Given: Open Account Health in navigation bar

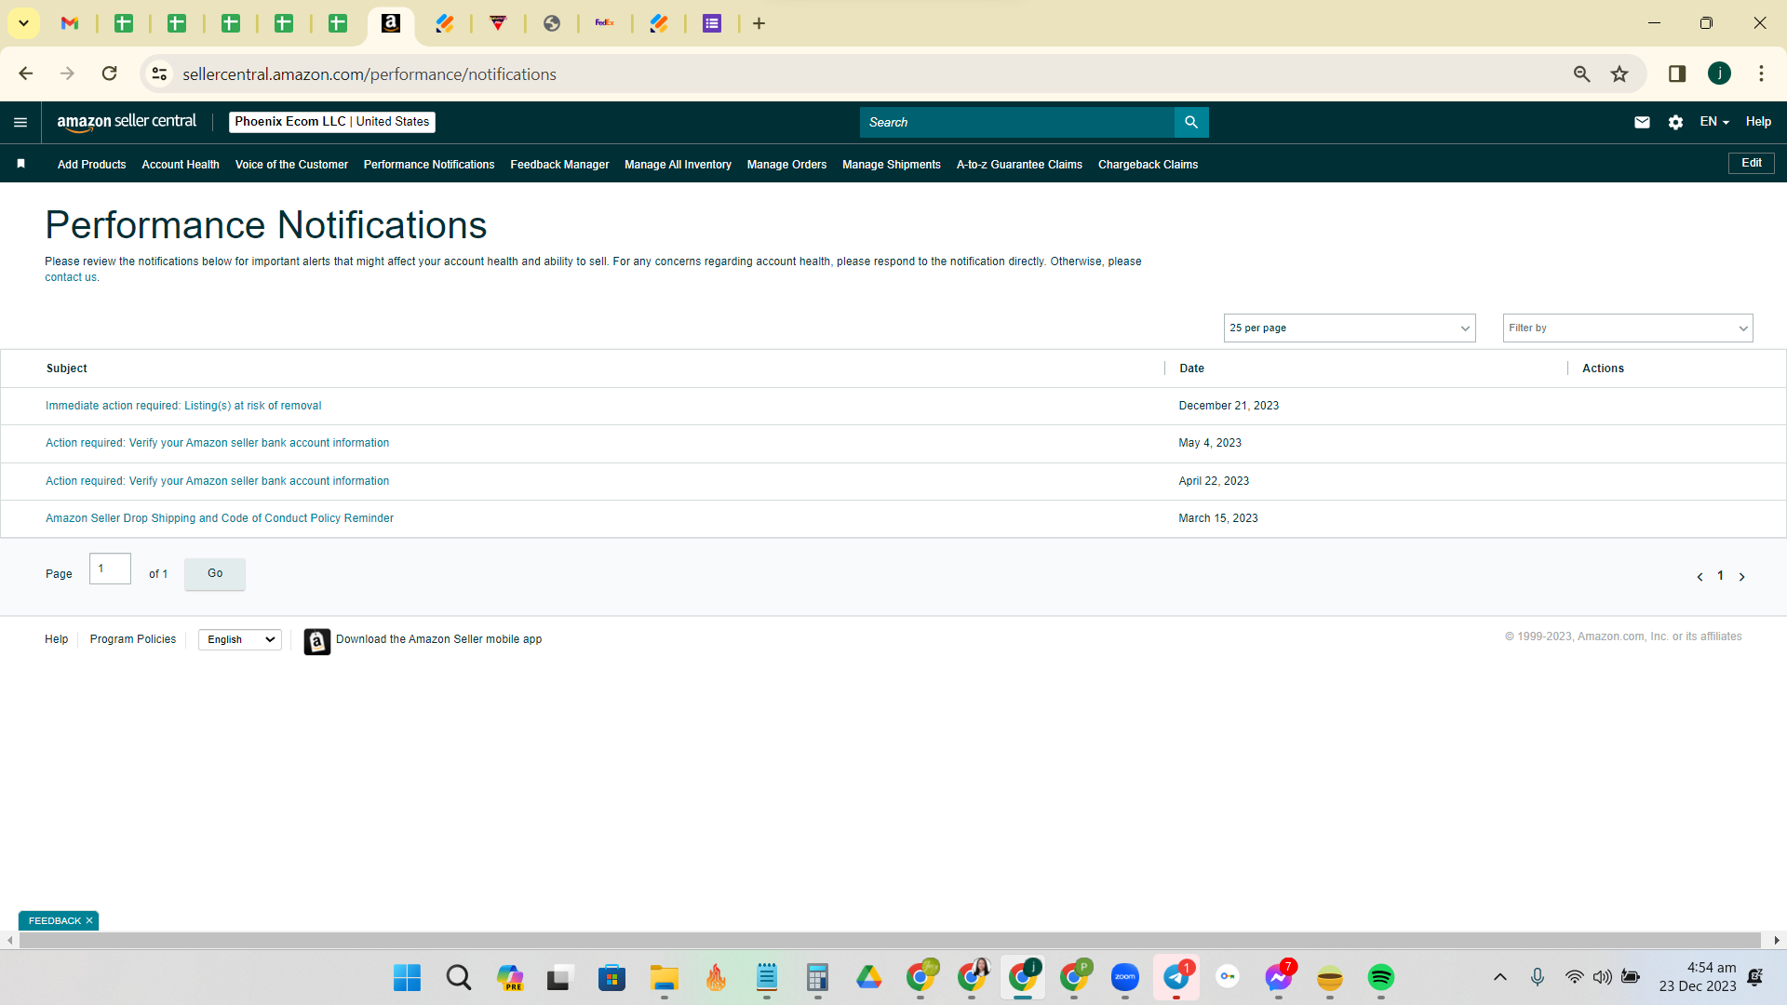Looking at the screenshot, I should coord(181,165).
